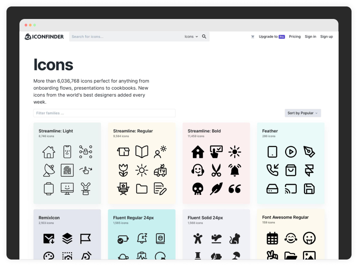The width and height of the screenshot is (358, 266).
Task: Open the Sort by Popular dropdown
Action: (x=303, y=113)
